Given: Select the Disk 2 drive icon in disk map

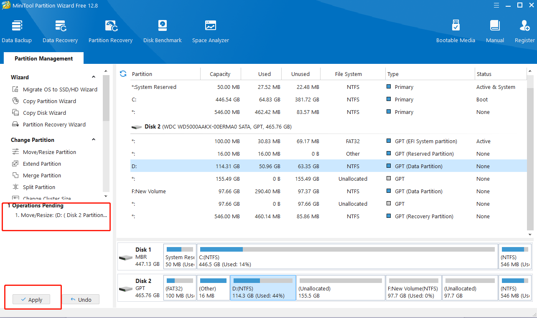Looking at the screenshot, I should 126,288.
